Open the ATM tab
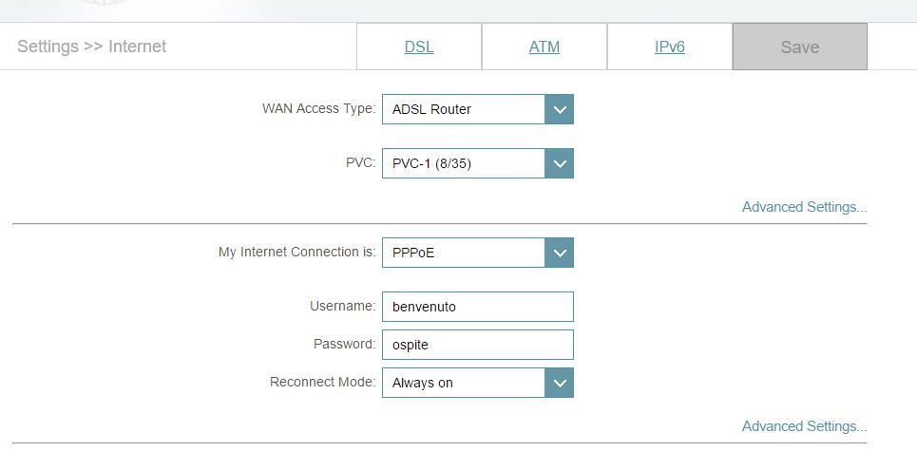Screen dimensions: 917x451 click(544, 47)
